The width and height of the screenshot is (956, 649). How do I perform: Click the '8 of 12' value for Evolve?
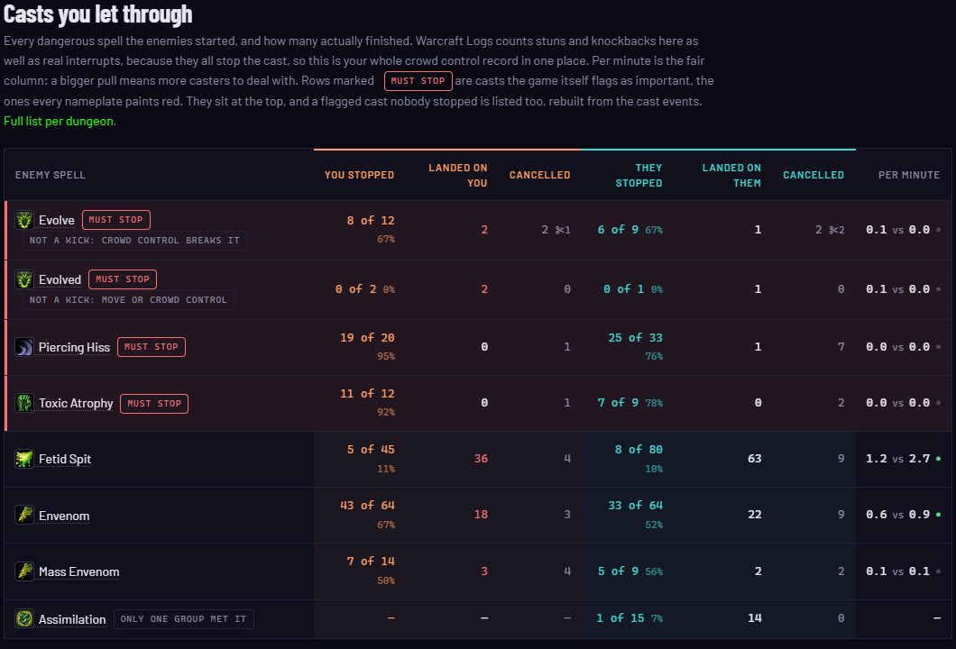point(370,221)
